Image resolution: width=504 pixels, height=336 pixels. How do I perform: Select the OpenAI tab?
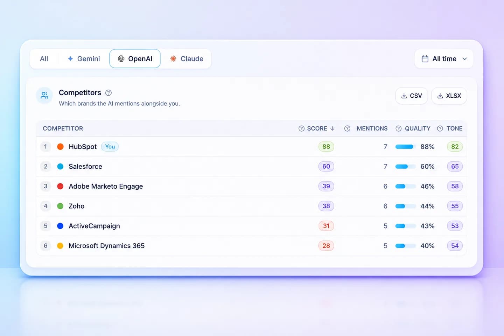coord(135,59)
